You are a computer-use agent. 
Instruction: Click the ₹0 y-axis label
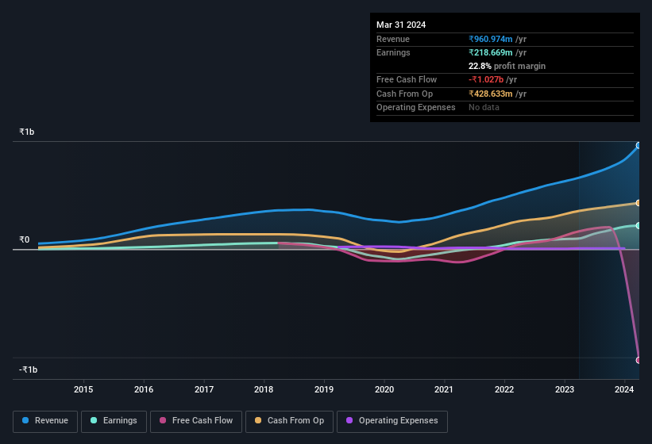tap(24, 240)
